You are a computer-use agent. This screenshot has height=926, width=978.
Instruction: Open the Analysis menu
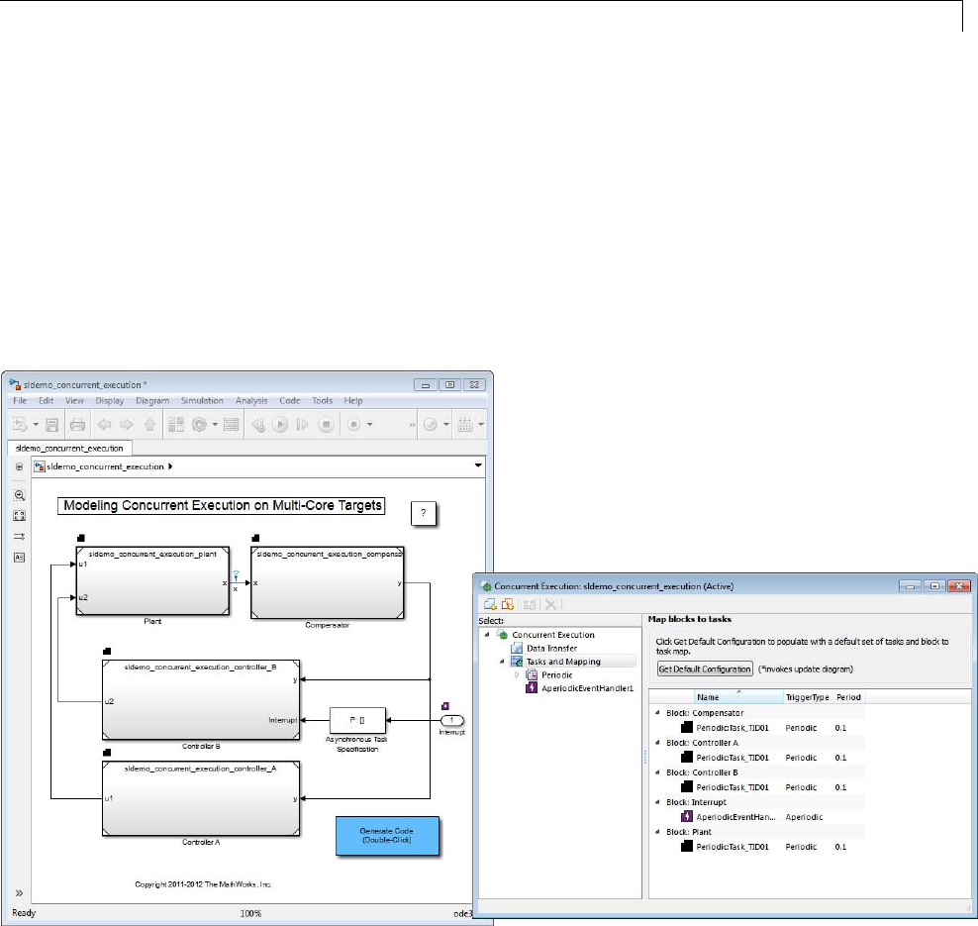(251, 400)
